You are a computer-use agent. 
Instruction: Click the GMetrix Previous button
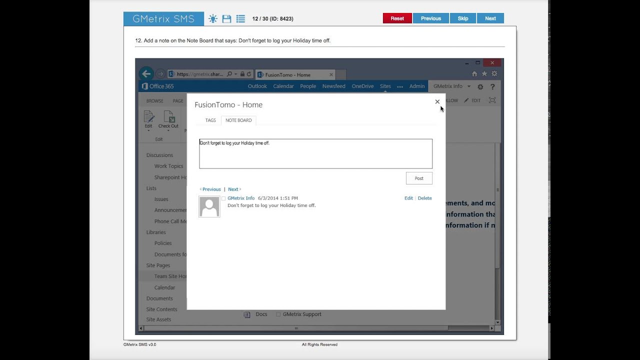pyautogui.click(x=431, y=18)
